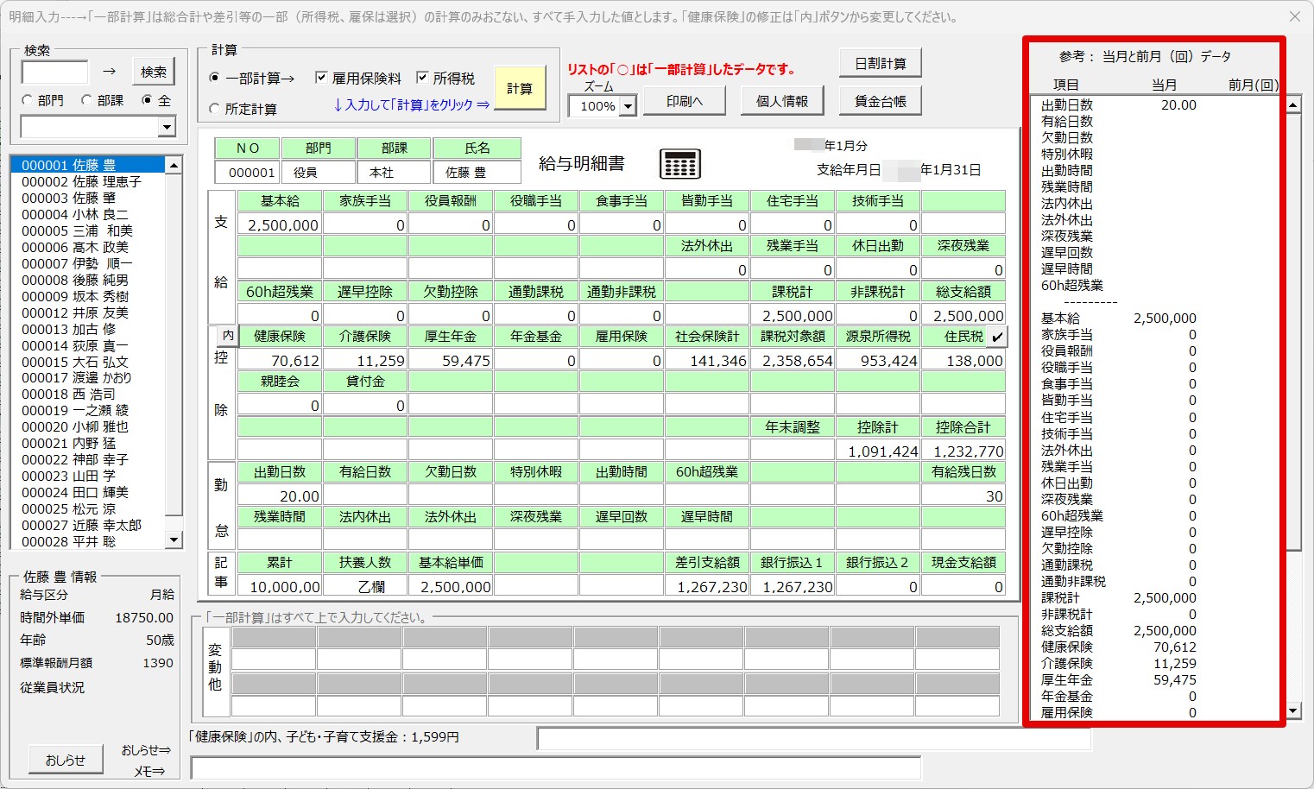Choose the 部門 search radio button
The image size is (1314, 789).
(x=28, y=100)
